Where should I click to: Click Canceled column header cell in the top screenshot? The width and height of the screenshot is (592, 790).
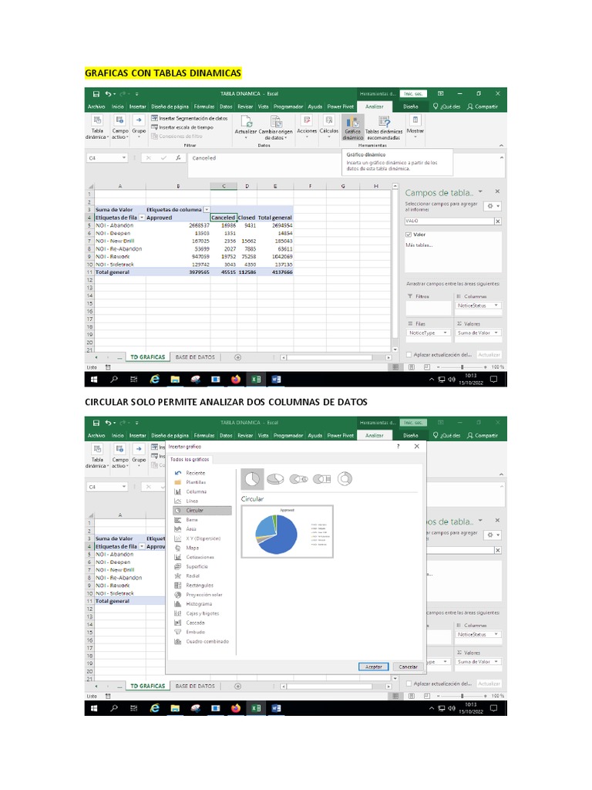pyautogui.click(x=223, y=218)
